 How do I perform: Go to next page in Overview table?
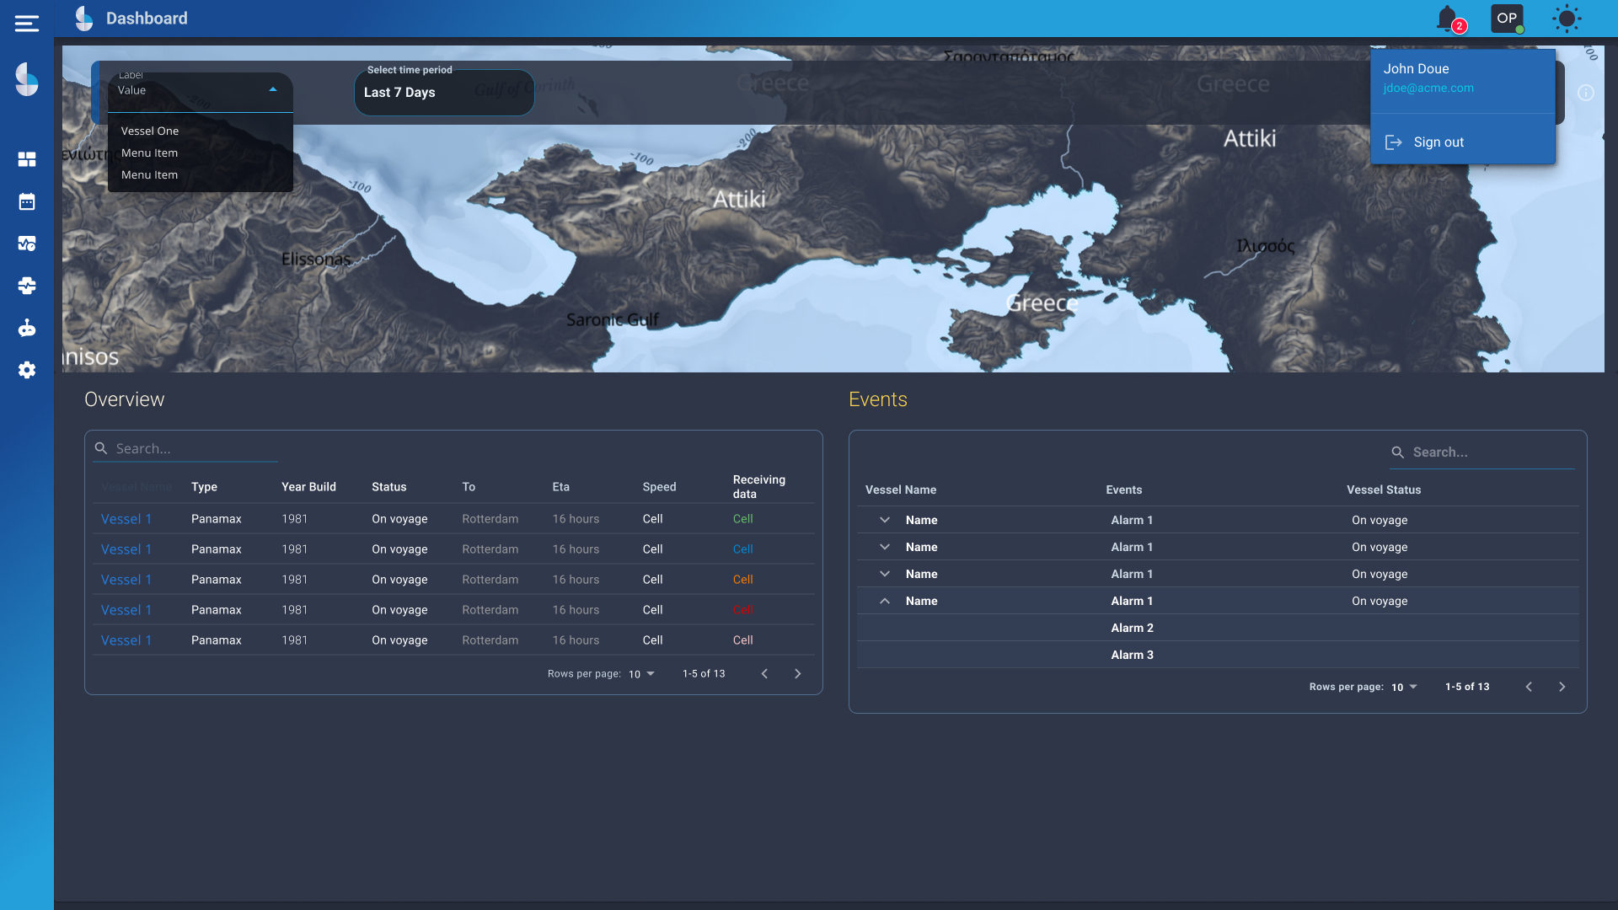click(798, 674)
